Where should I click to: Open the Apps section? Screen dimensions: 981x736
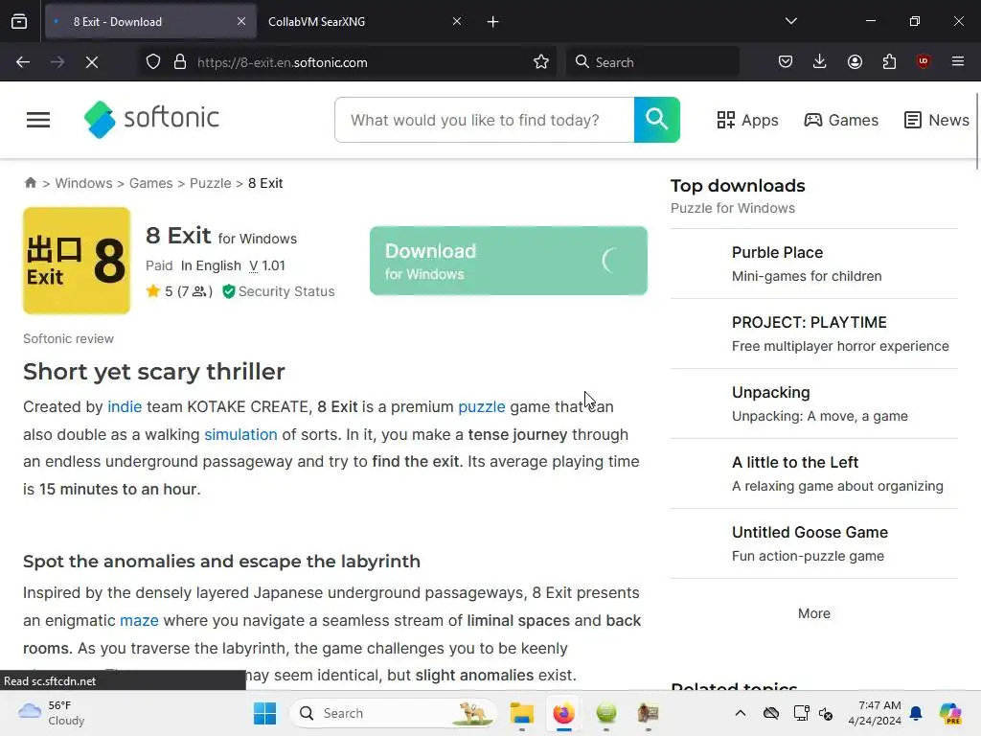tap(747, 120)
